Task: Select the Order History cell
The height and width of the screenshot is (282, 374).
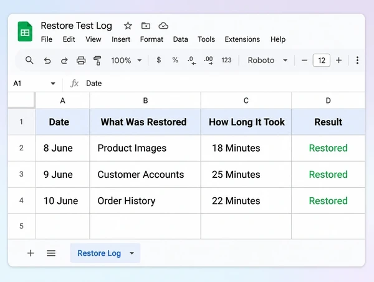Action: (145, 200)
